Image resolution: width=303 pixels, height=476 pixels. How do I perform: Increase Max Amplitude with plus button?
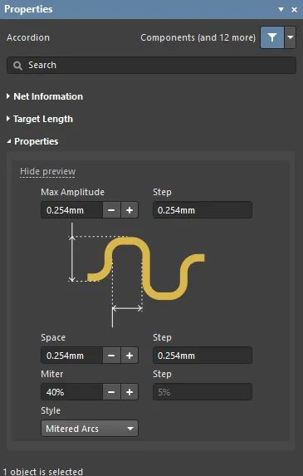pyautogui.click(x=130, y=210)
